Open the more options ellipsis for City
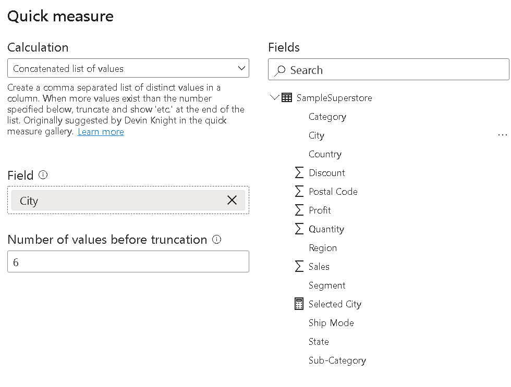Viewport: 511px width, 387px height. [502, 135]
